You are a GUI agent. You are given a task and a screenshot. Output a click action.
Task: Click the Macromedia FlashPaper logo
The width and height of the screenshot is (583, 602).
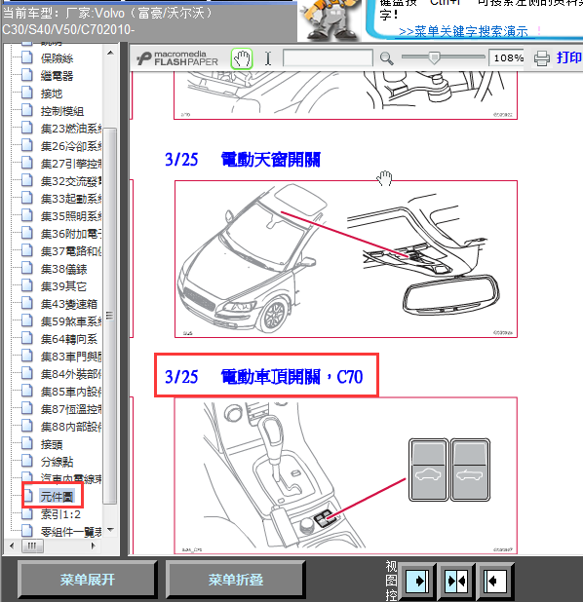[x=177, y=58]
